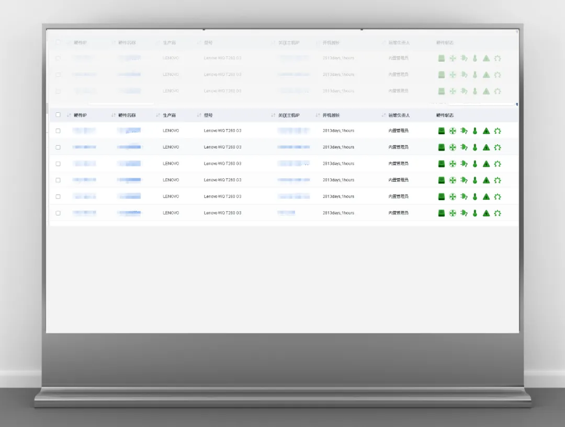Viewport: 565px width, 427px height.
Task: Select fan status icon in third row
Action: coord(453,164)
